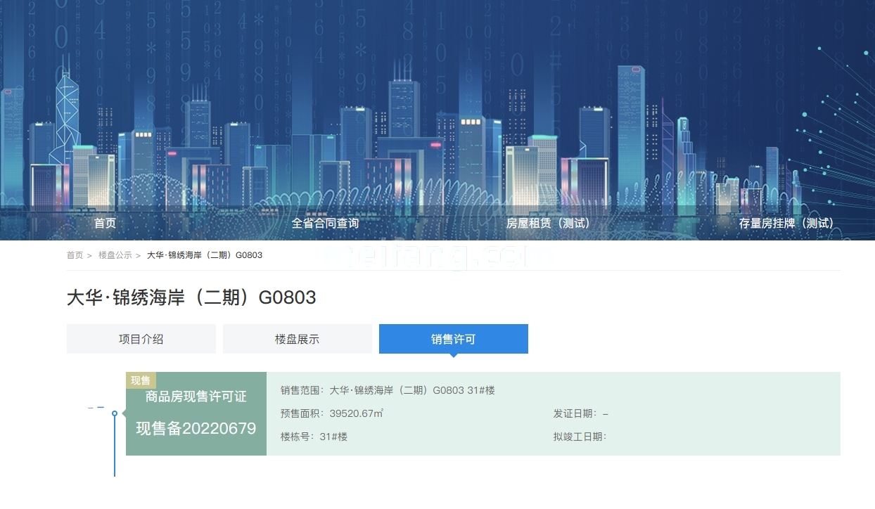Click the current project name in the breadcrumb
This screenshot has width=875, height=509.
204,255
